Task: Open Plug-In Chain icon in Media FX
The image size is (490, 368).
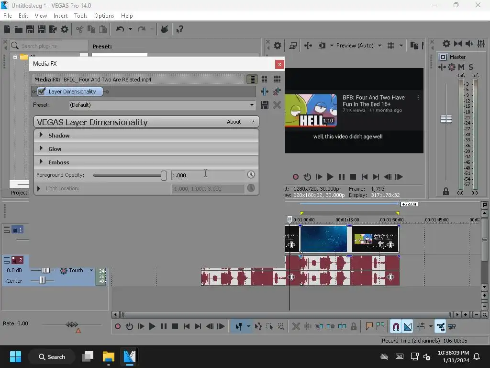Action: click(x=264, y=92)
